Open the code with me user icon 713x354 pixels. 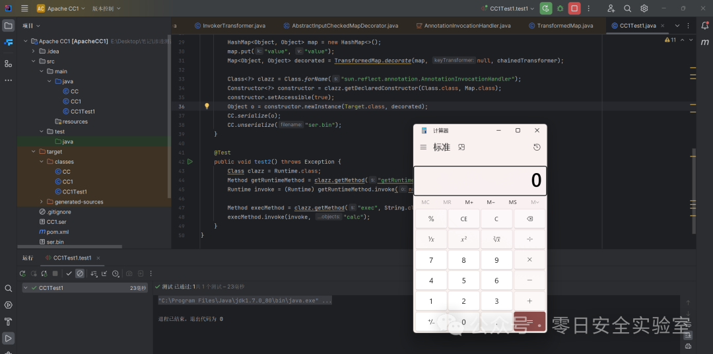click(611, 8)
